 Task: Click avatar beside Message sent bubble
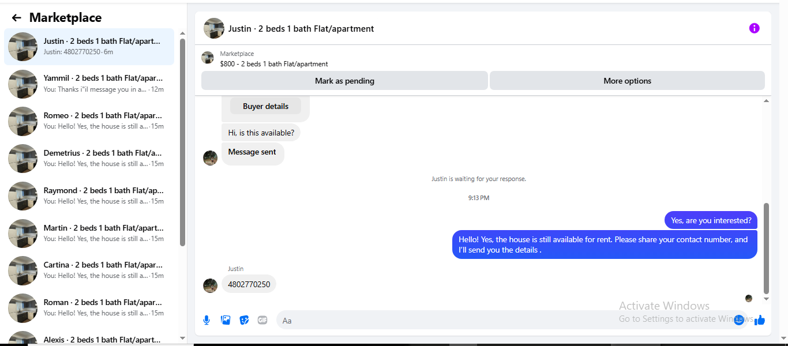point(211,158)
